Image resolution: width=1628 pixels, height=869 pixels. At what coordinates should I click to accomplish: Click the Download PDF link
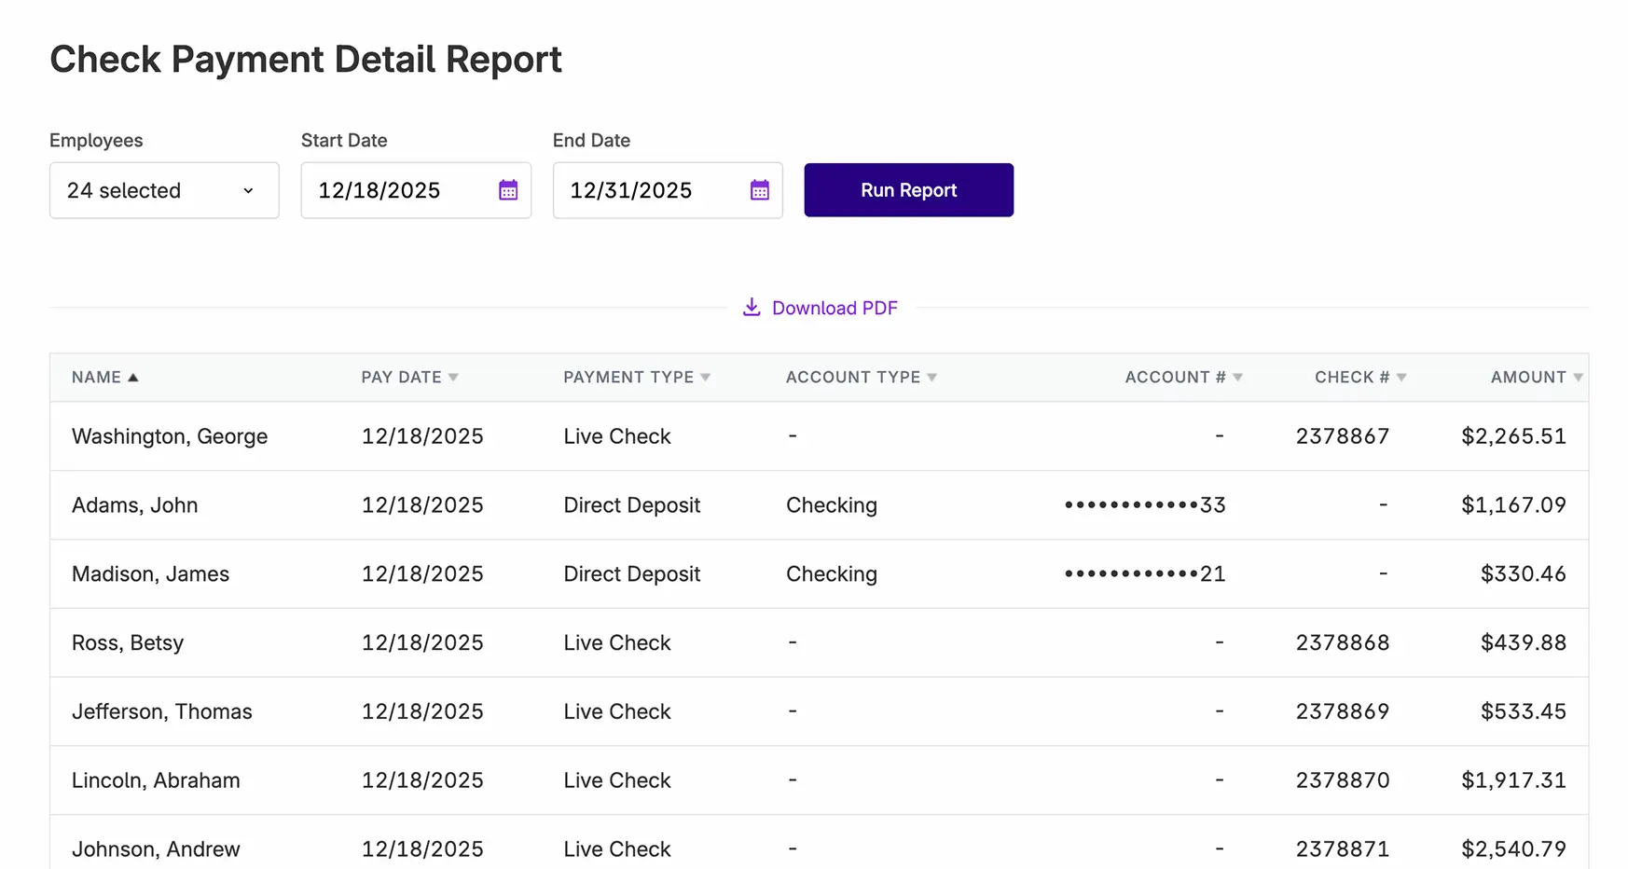[835, 308]
